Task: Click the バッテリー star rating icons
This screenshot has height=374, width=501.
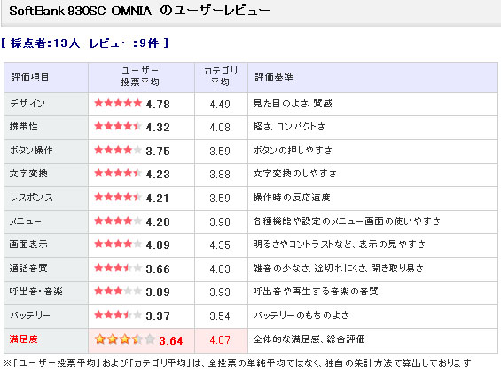Action: pyautogui.click(x=118, y=315)
